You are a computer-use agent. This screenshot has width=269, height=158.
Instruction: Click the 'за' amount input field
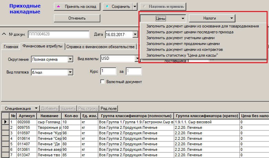coord(134,71)
